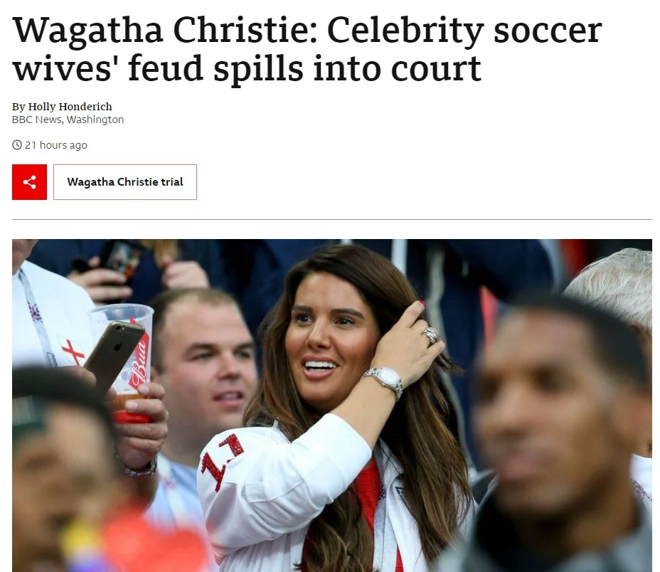Image resolution: width=660 pixels, height=572 pixels.
Task: Click the St George cross flag badge
Action: tap(73, 351)
